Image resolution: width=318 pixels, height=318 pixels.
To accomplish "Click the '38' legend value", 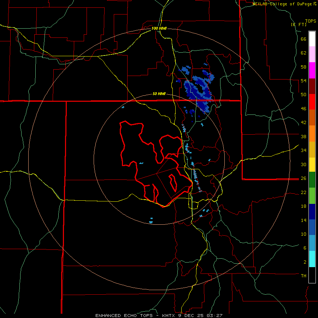I will point(304,136).
